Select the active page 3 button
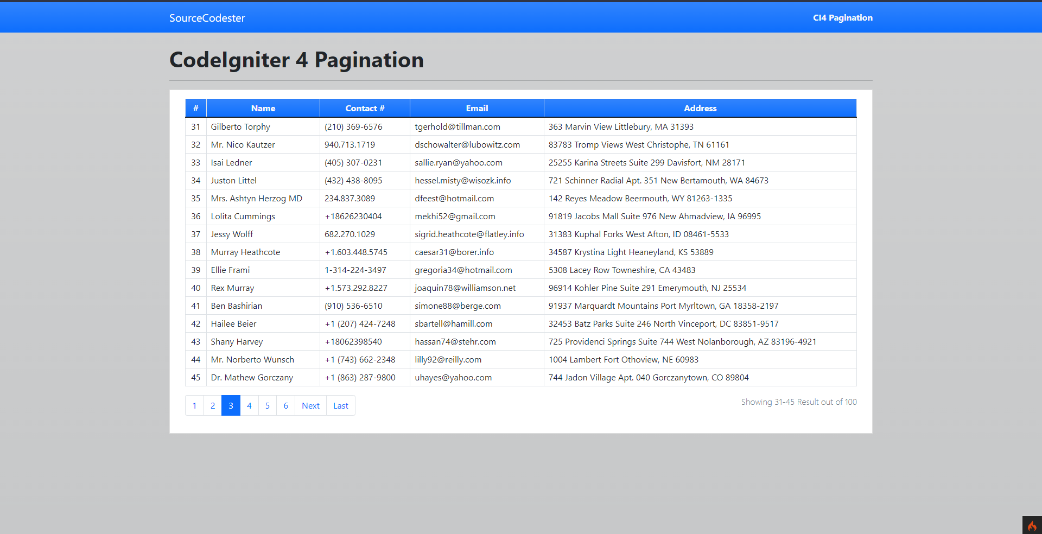 pos(231,405)
